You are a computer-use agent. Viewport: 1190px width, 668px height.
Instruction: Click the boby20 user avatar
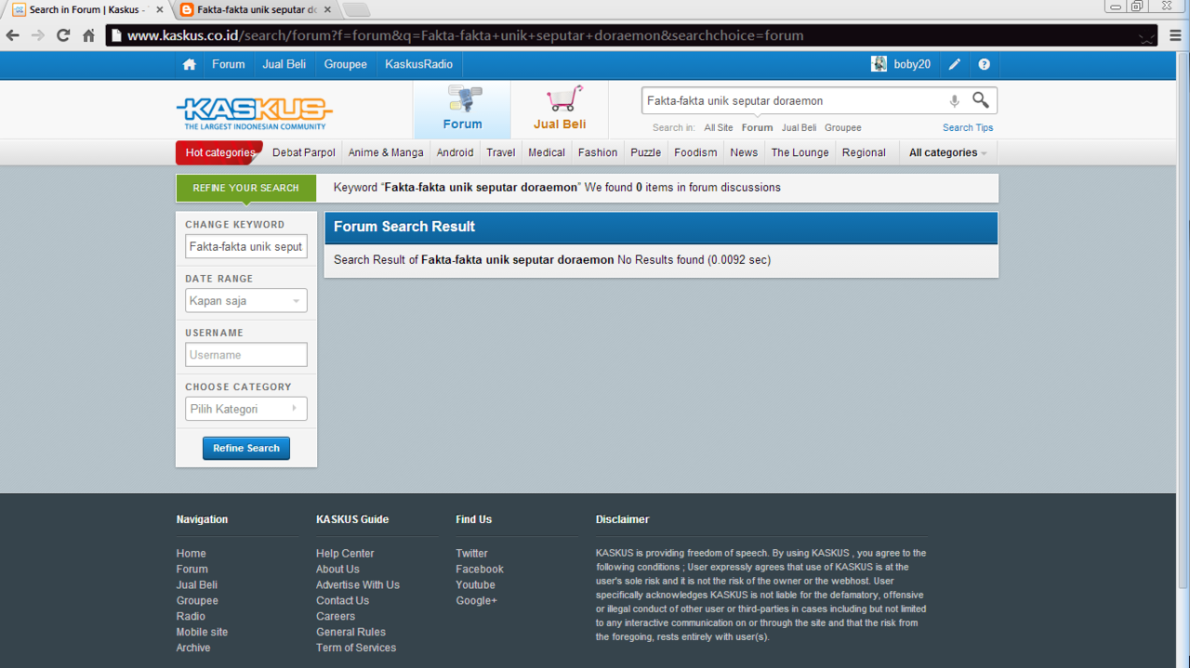tap(879, 64)
